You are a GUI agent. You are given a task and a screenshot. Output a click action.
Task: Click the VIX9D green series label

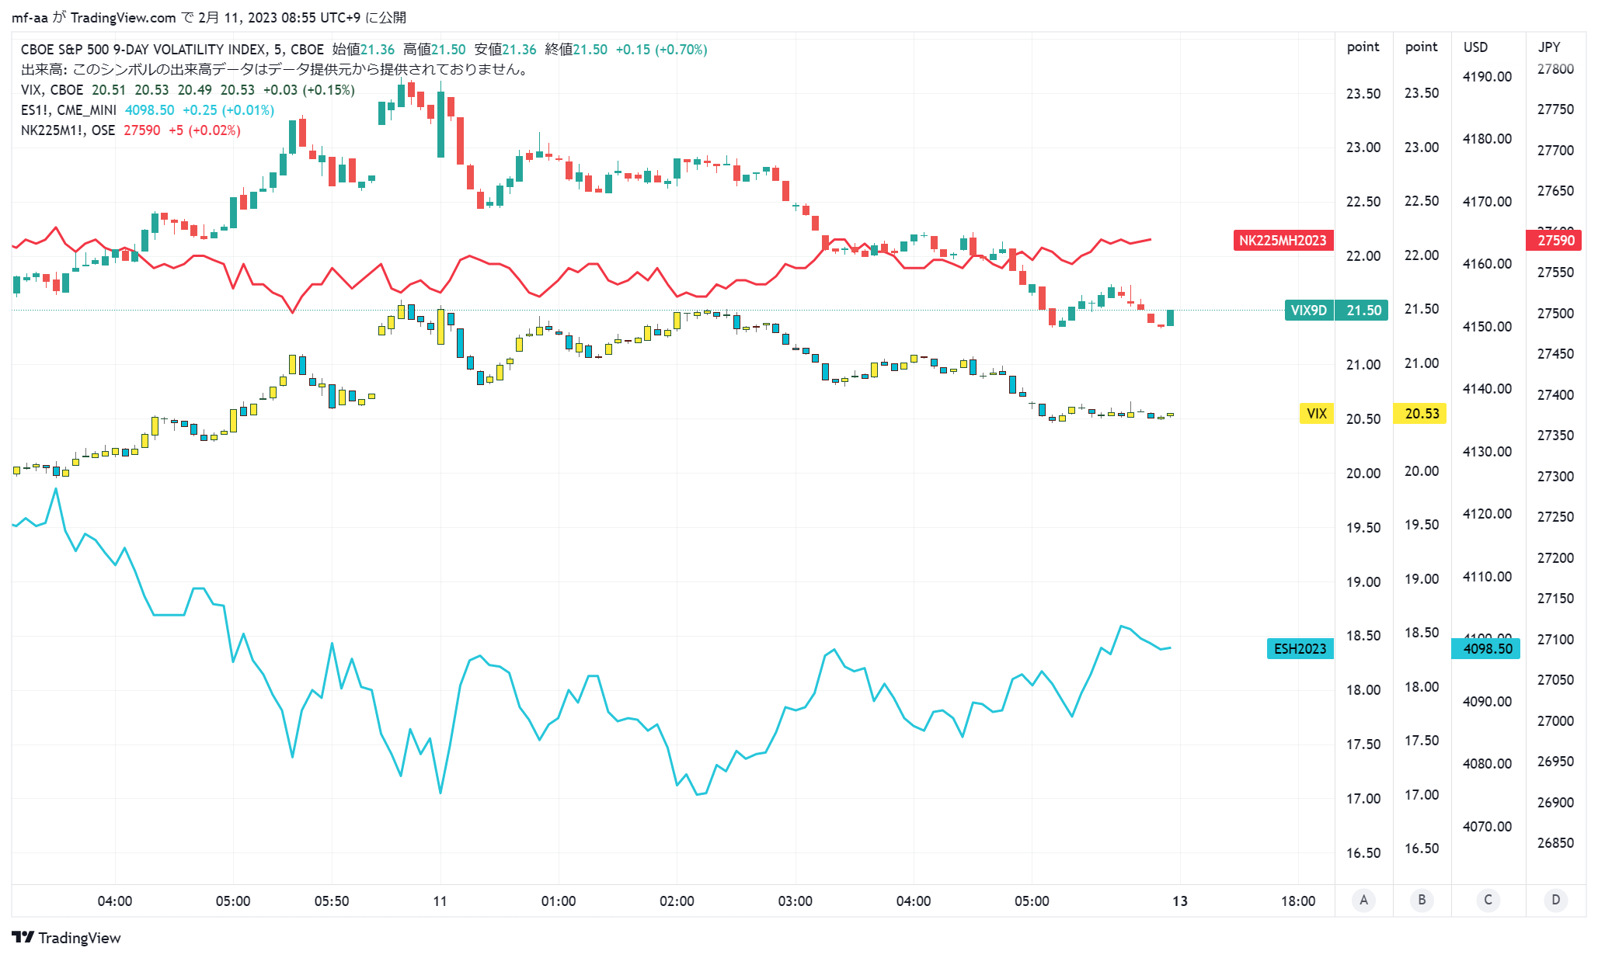(1309, 311)
